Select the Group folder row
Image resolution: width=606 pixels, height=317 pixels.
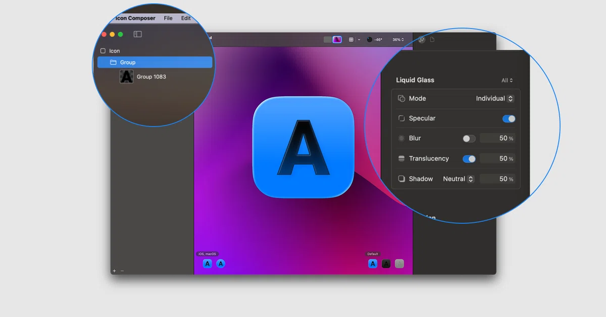click(155, 62)
